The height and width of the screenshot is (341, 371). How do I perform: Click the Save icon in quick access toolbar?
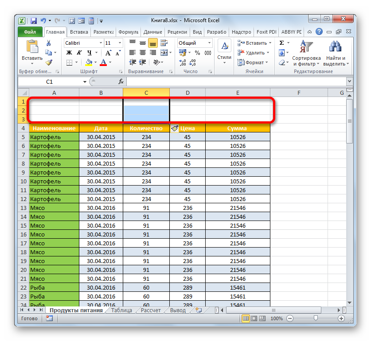[x=34, y=21]
